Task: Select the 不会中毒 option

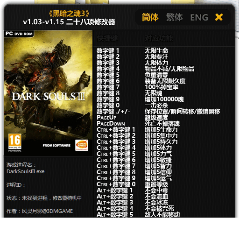Action: coord(156,190)
